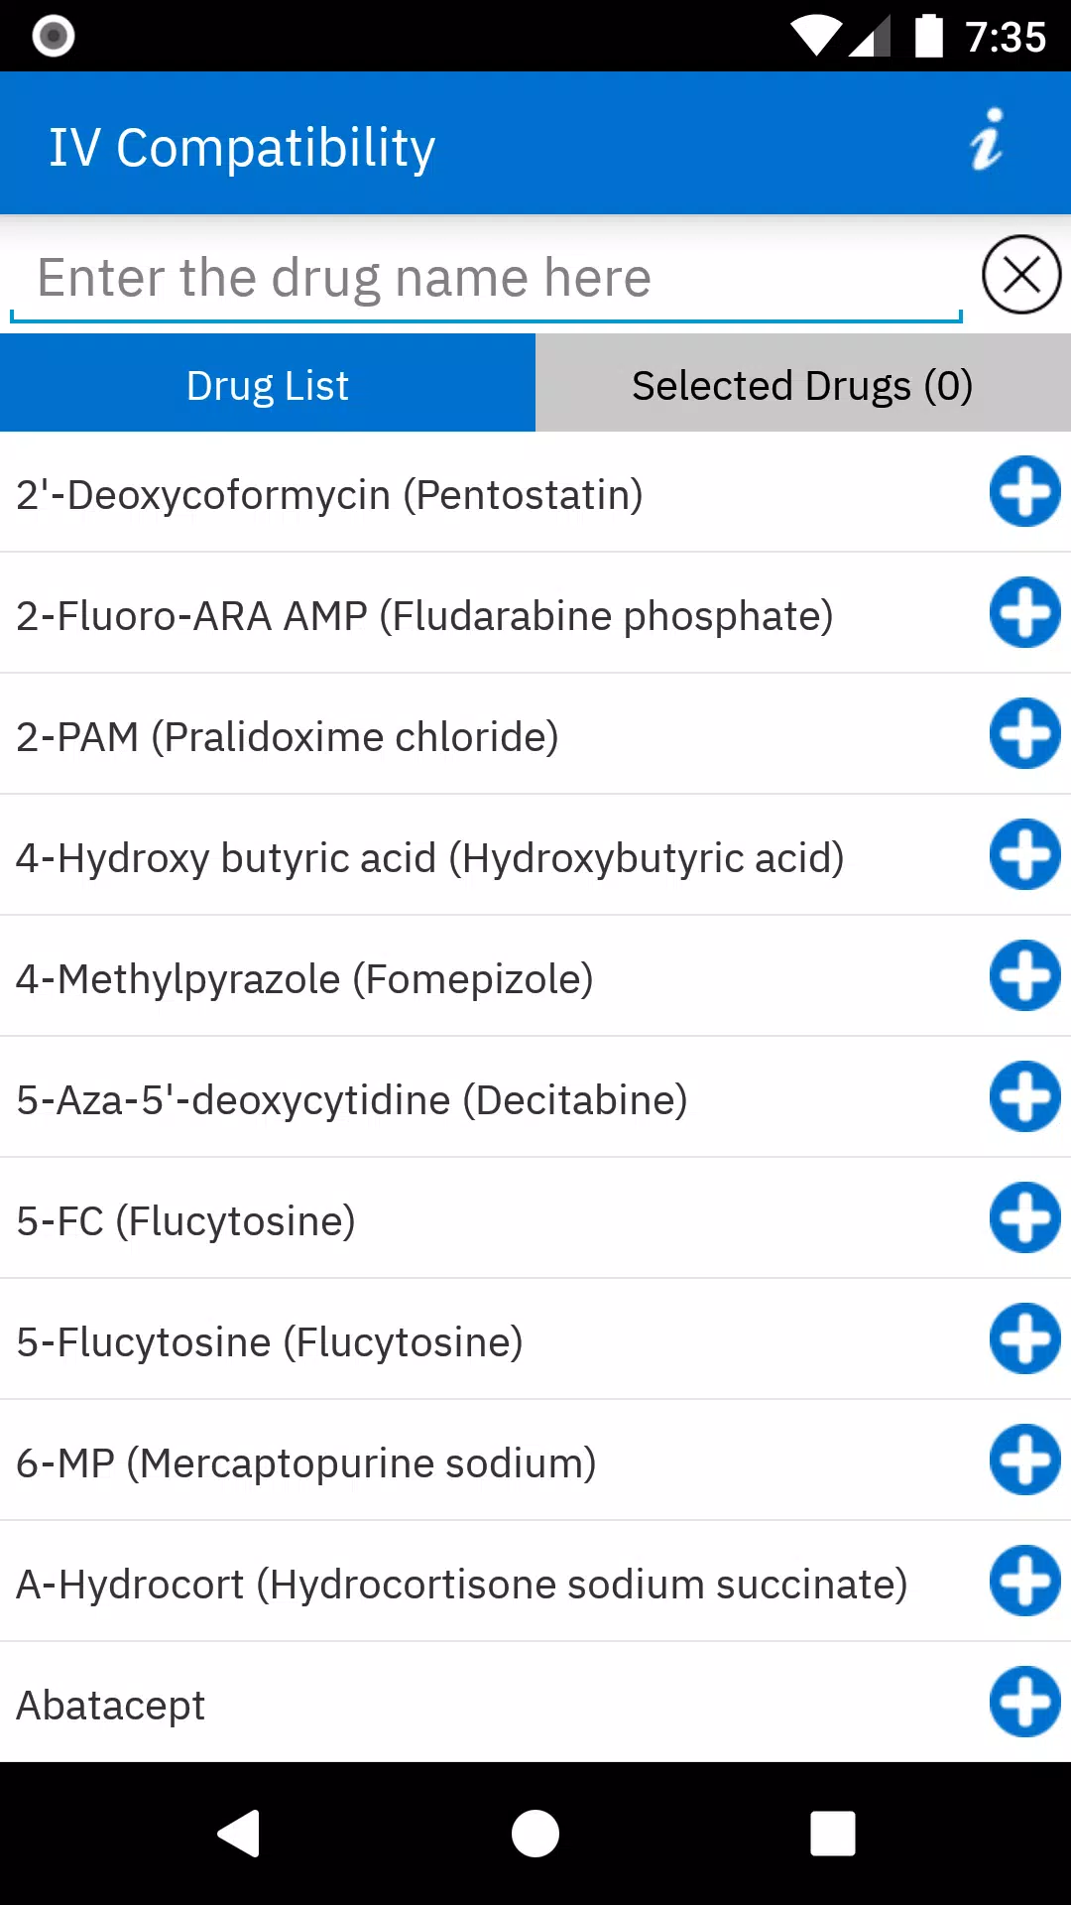Select the Drug List tab
The image size is (1071, 1905).
268,385
